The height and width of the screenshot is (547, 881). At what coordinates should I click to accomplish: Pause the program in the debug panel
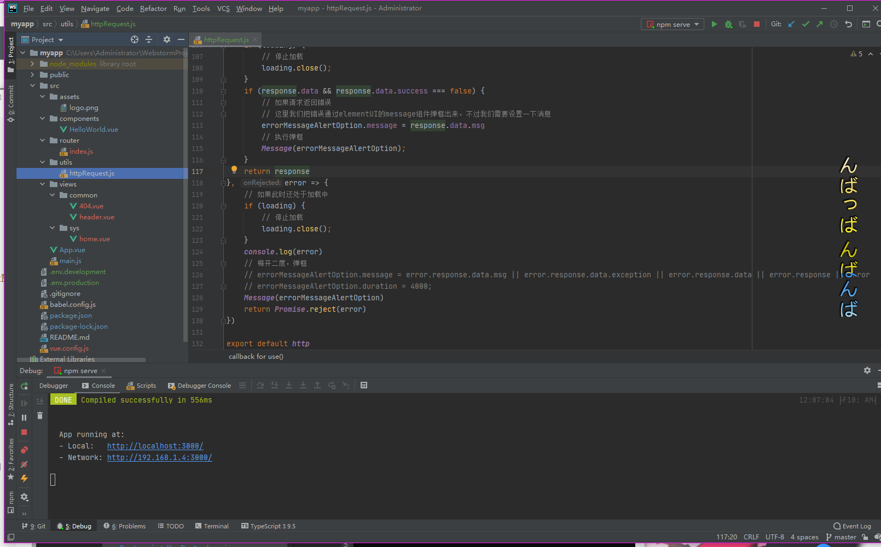24,418
